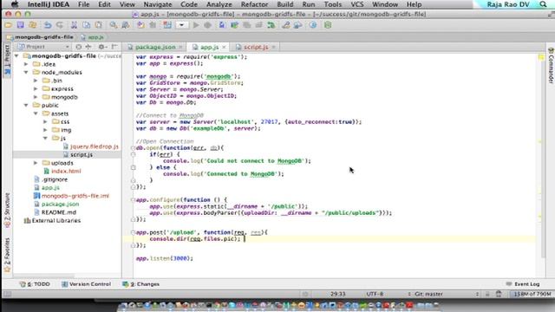Switch to the package.json editor tab
555x312 pixels.
[155, 47]
